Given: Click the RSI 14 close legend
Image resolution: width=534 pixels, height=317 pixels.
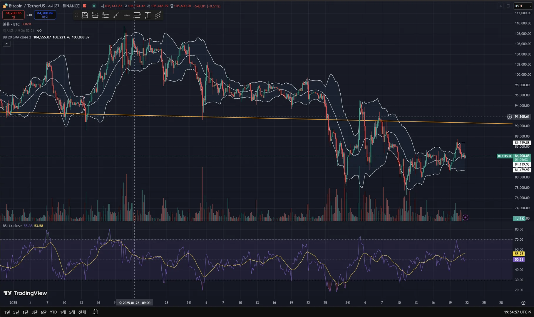Looking at the screenshot, I should tap(12, 226).
